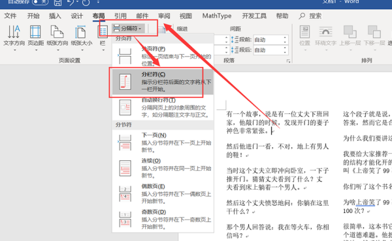Click the 偶数页 section break icon
This screenshot has width=392, height=241.
pos(125,194)
